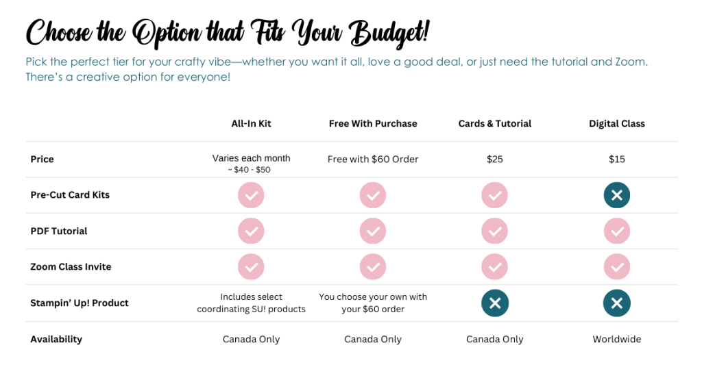Select the Digital Class column header
The width and height of the screenshot is (702, 367).
point(617,124)
